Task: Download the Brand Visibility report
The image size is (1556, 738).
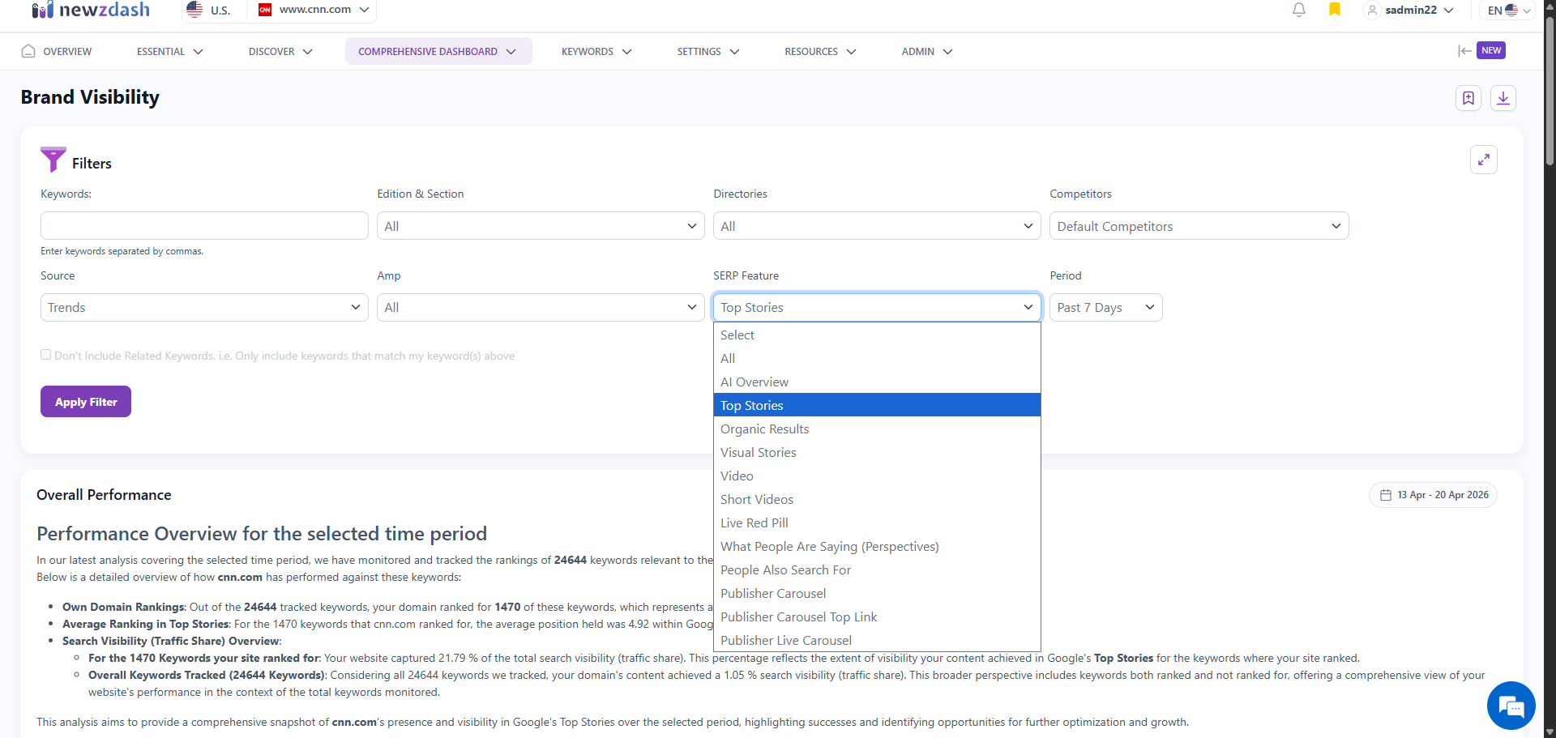Action: coord(1503,98)
